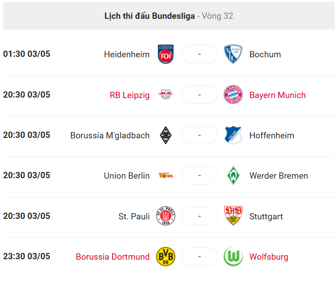Click the St. Pauli round crest
Viewport: 335px width, 287px height.
(166, 216)
